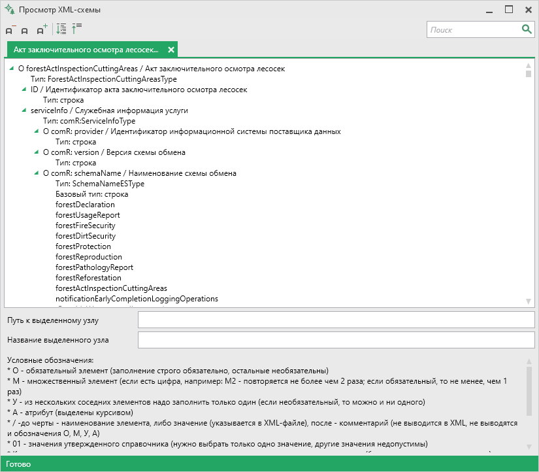Select forestDeclaration value

pos(85,205)
